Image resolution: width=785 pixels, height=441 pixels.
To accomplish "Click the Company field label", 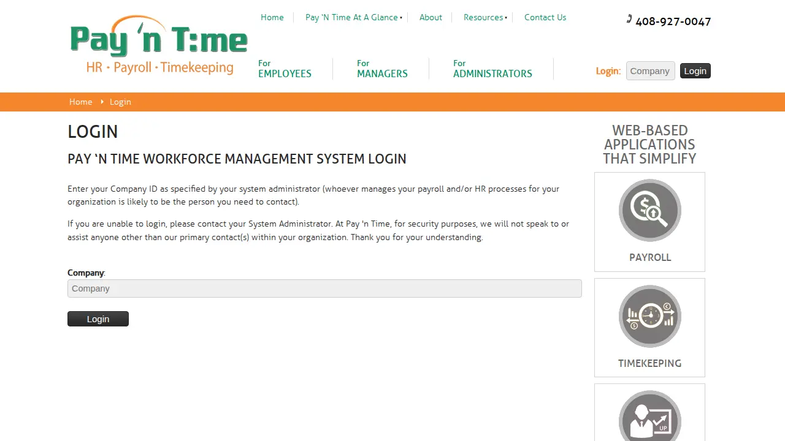I will tap(86, 273).
